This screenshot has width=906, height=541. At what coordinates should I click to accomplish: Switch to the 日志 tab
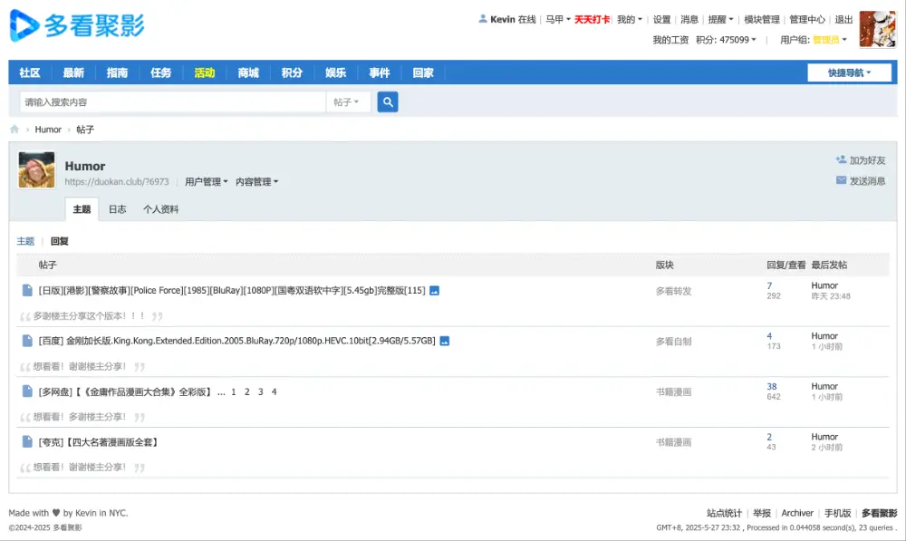tap(117, 208)
